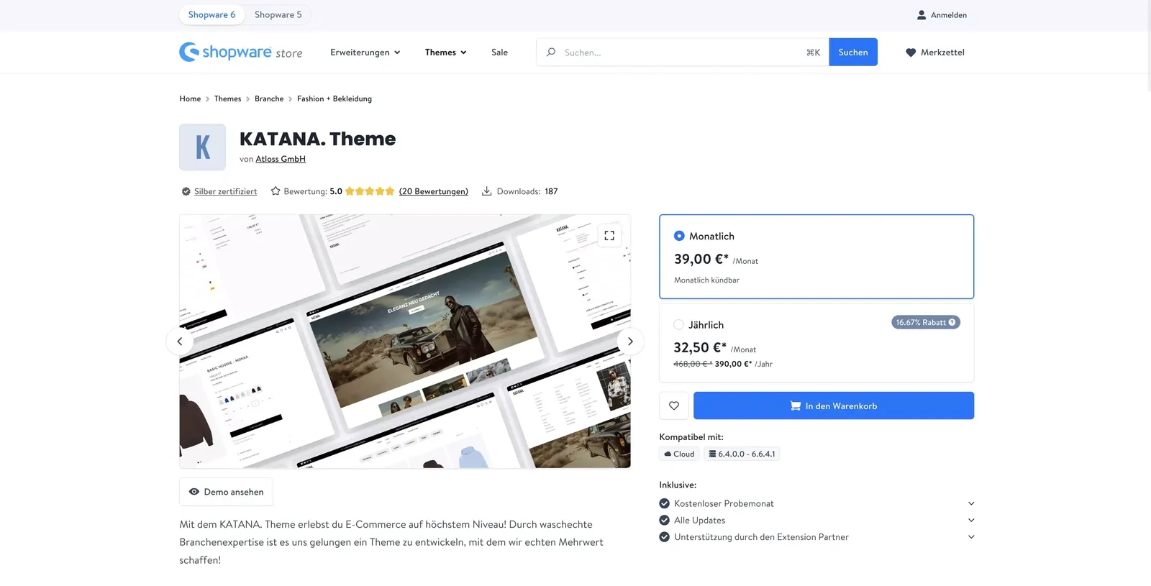The image size is (1151, 586).
Task: Go to Home breadcrumb
Action: pyautogui.click(x=190, y=99)
